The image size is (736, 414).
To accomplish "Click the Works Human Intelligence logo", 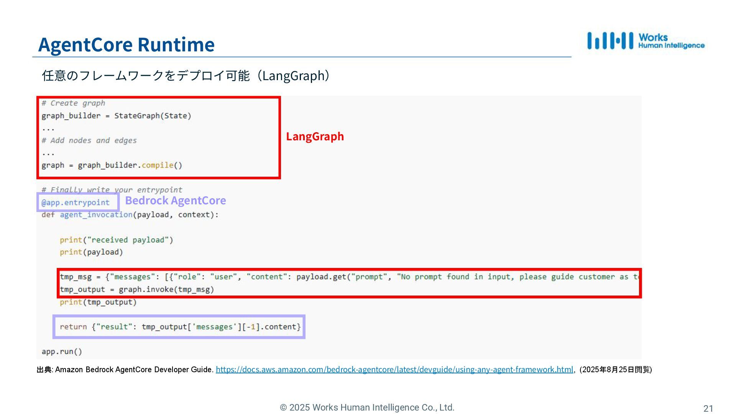I will [x=646, y=41].
